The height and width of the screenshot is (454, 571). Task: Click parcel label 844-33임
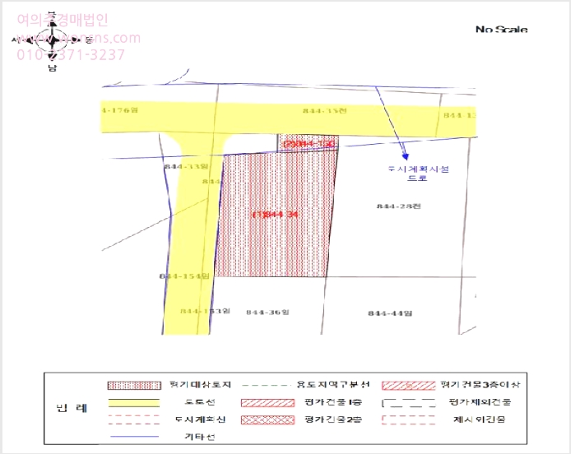click(186, 166)
